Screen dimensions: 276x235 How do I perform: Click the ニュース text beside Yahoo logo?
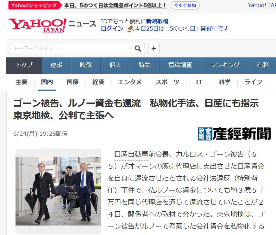click(82, 24)
